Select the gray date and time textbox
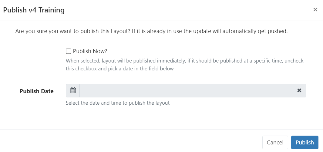Screen dimensions: 323x152 (186, 90)
